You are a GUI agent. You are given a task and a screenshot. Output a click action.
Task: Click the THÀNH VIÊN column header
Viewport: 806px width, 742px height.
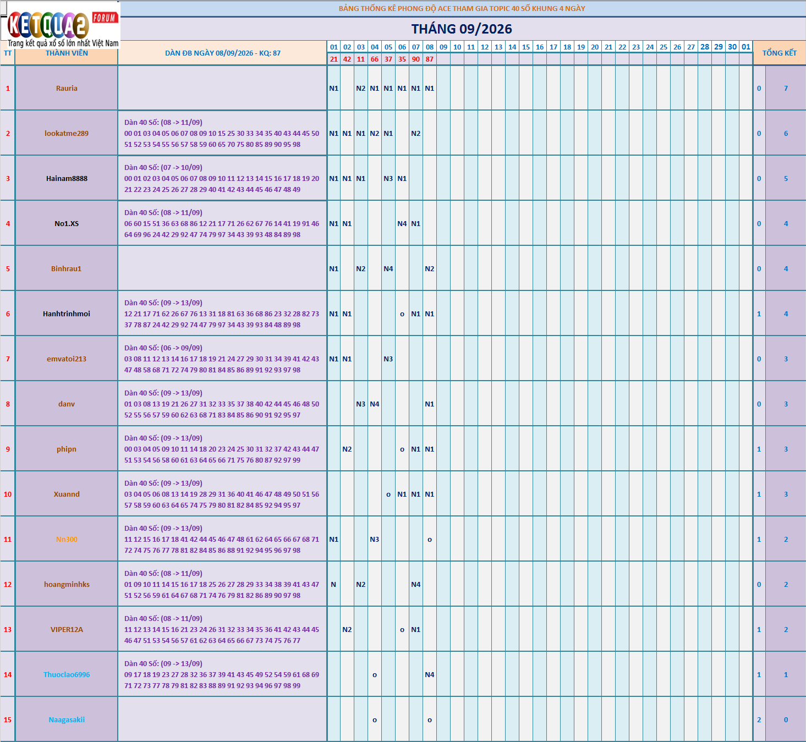pos(67,53)
